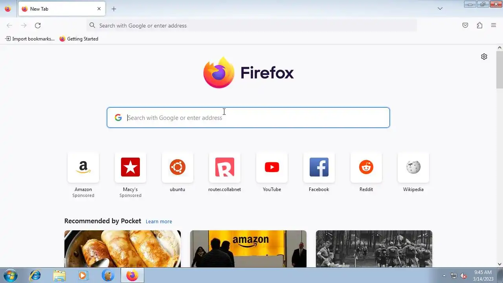Click the Firefox taskbar button
Screen dimensions: 503x283
click(132, 276)
